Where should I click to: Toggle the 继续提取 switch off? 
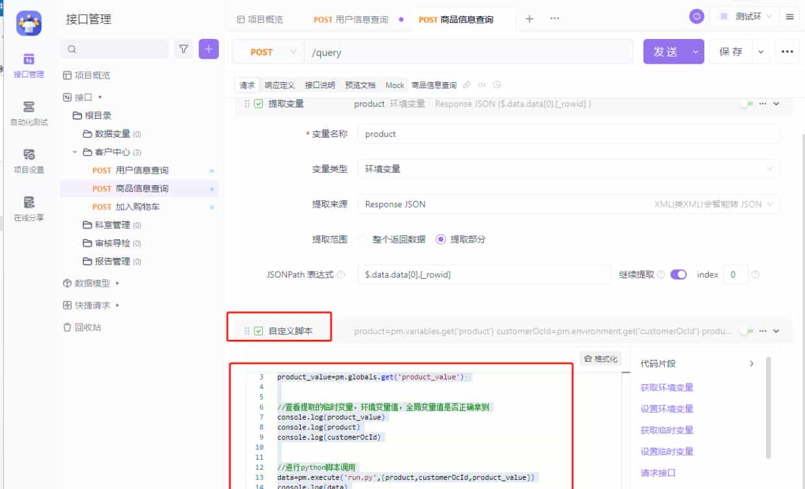click(678, 274)
